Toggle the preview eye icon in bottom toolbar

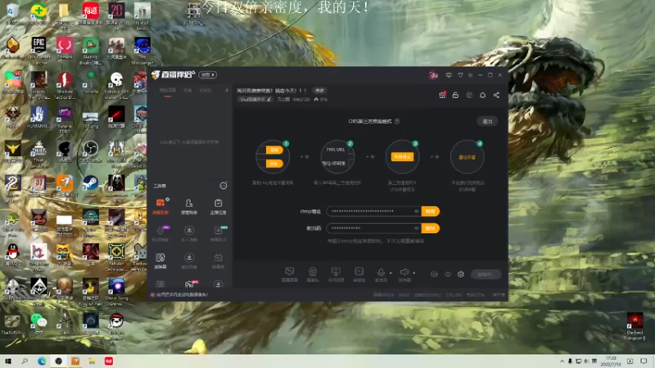(447, 274)
